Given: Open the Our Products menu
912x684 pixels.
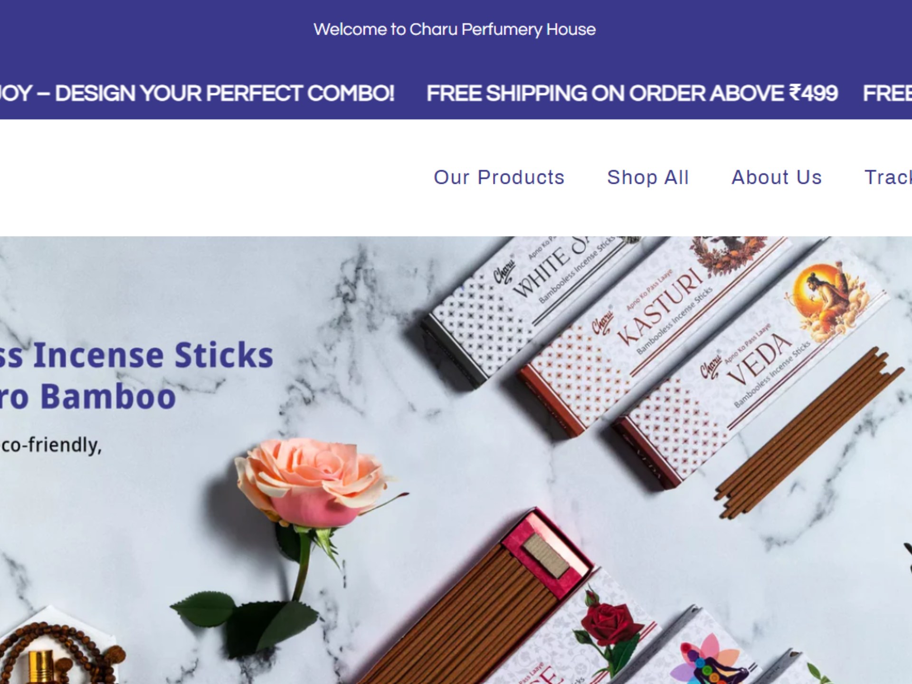Looking at the screenshot, I should tap(499, 177).
